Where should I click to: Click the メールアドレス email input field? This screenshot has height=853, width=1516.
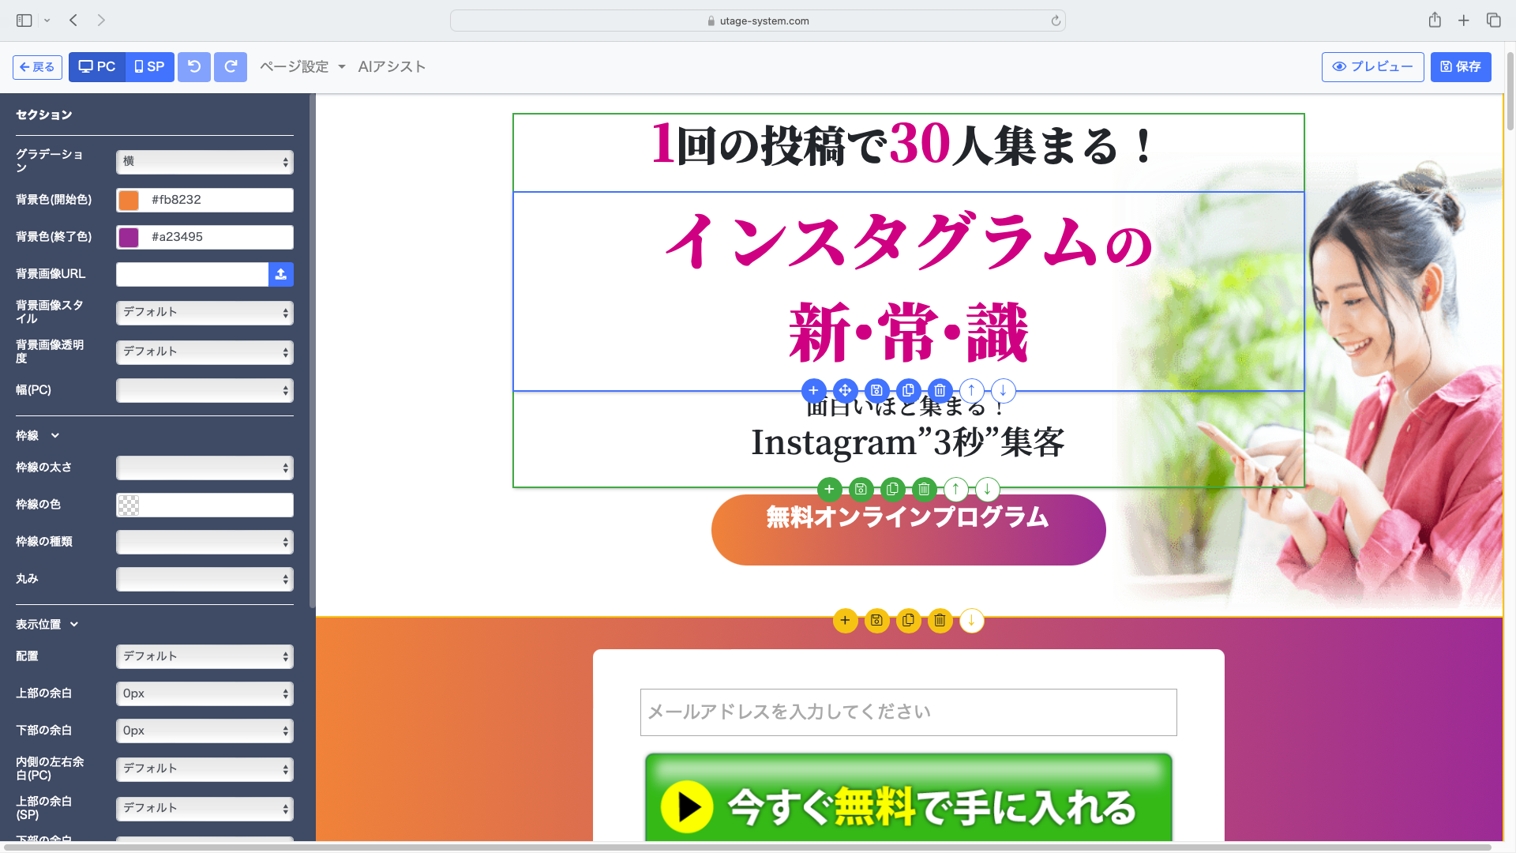pyautogui.click(x=908, y=712)
